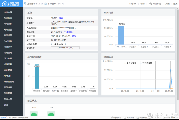Open 系统工具 sidebar menu
The width and height of the screenshot is (179, 120).
(8, 99)
